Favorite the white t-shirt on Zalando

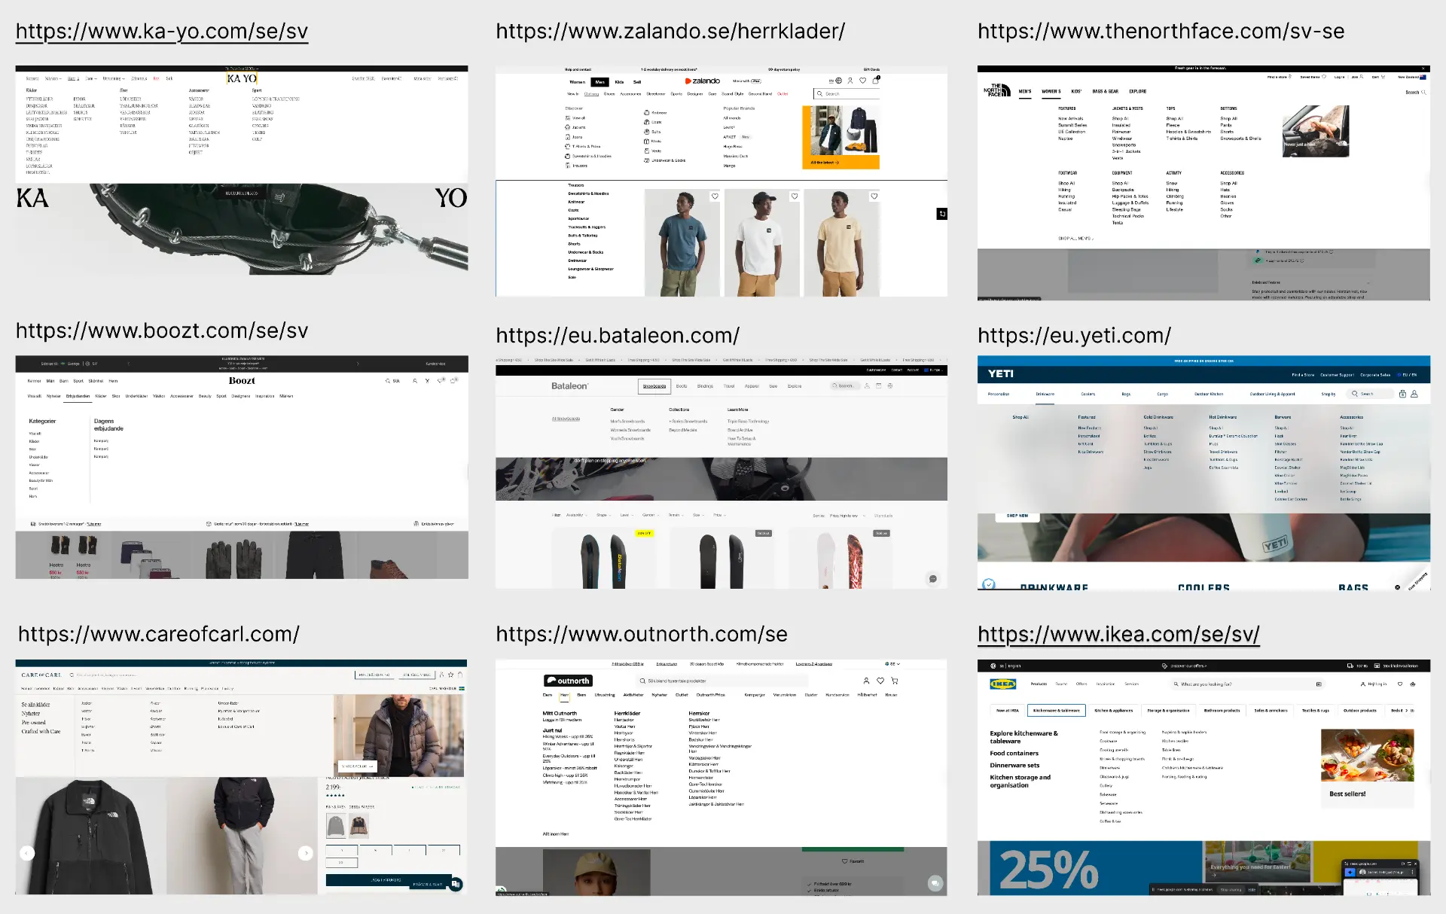pos(794,197)
